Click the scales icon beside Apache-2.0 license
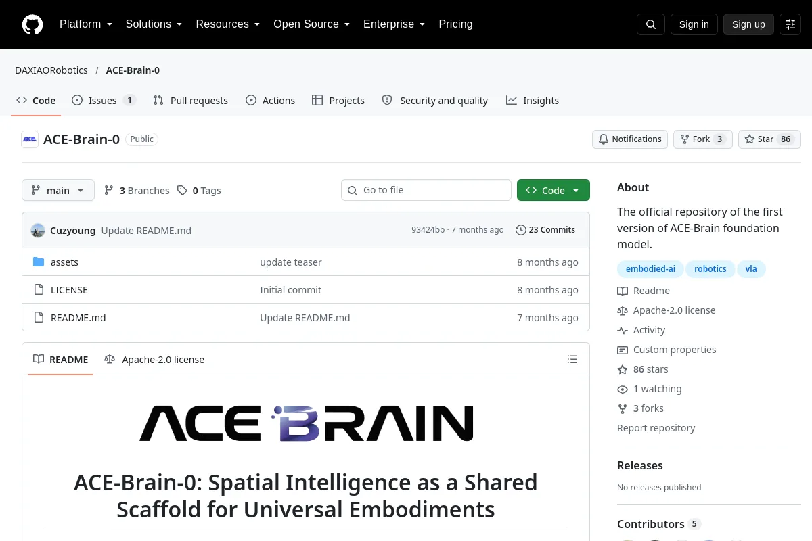The image size is (812, 541). pos(623,310)
